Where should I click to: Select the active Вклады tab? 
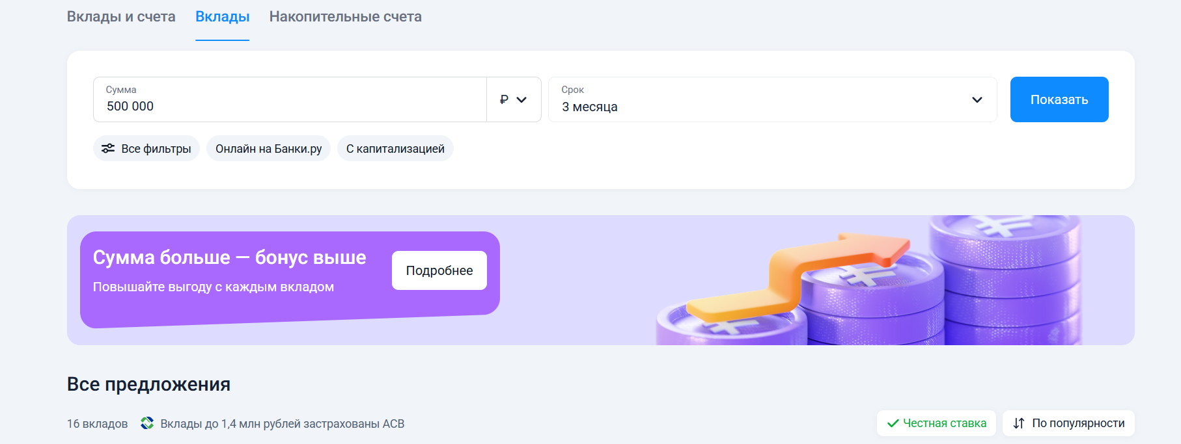pyautogui.click(x=222, y=17)
